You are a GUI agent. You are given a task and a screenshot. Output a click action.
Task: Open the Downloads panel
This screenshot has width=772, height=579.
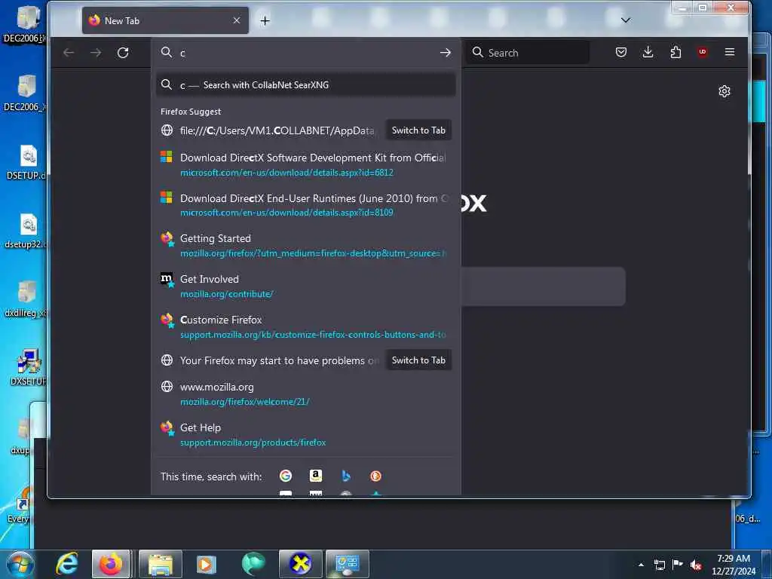(648, 52)
